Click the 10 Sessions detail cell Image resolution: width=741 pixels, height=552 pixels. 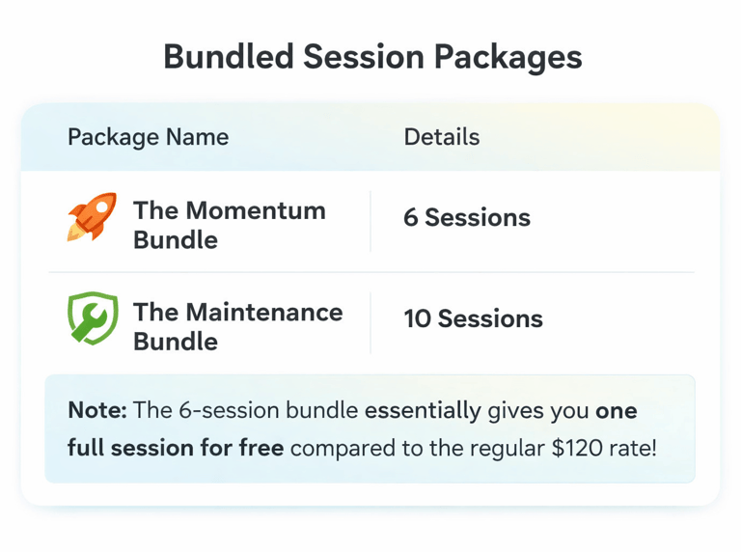tap(473, 319)
